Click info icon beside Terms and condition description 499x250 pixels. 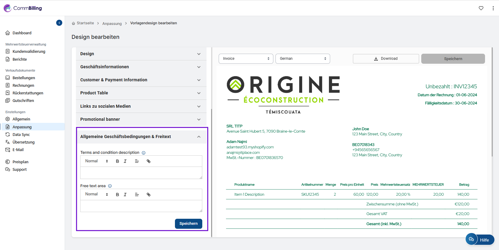(x=144, y=153)
